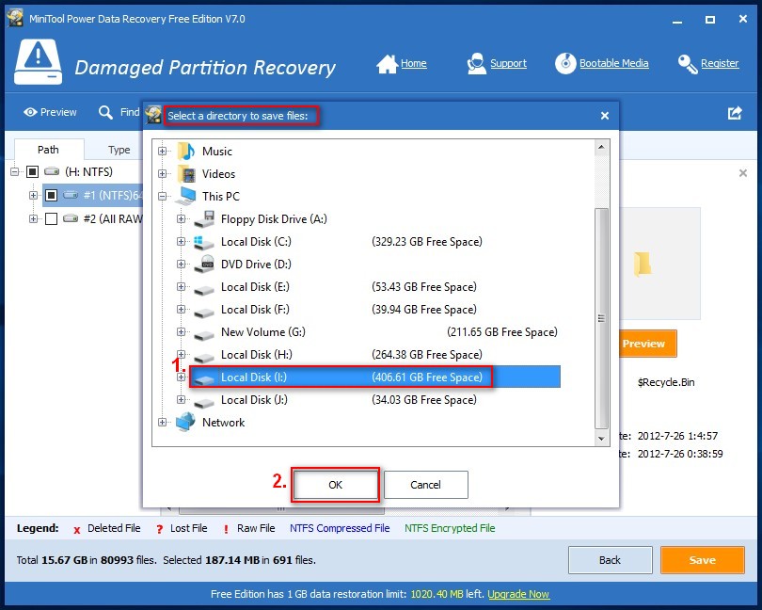This screenshot has width=762, height=610.
Task: Toggle the (H: NTFS) checkbox
Action: [33, 171]
